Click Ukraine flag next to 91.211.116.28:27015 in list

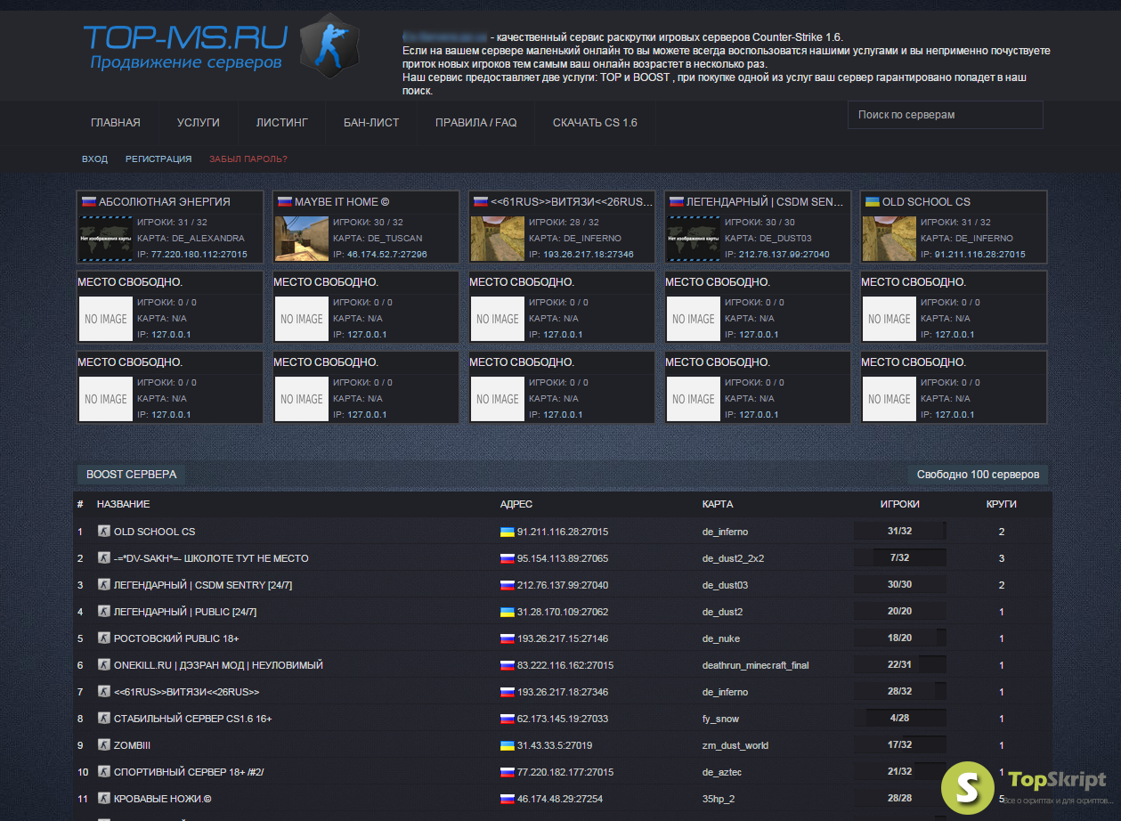point(507,532)
